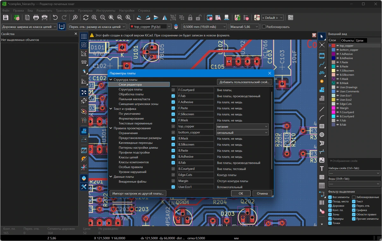Switch to the Объекты tab
The height and width of the screenshot is (241, 382).
pyautogui.click(x=347, y=40)
